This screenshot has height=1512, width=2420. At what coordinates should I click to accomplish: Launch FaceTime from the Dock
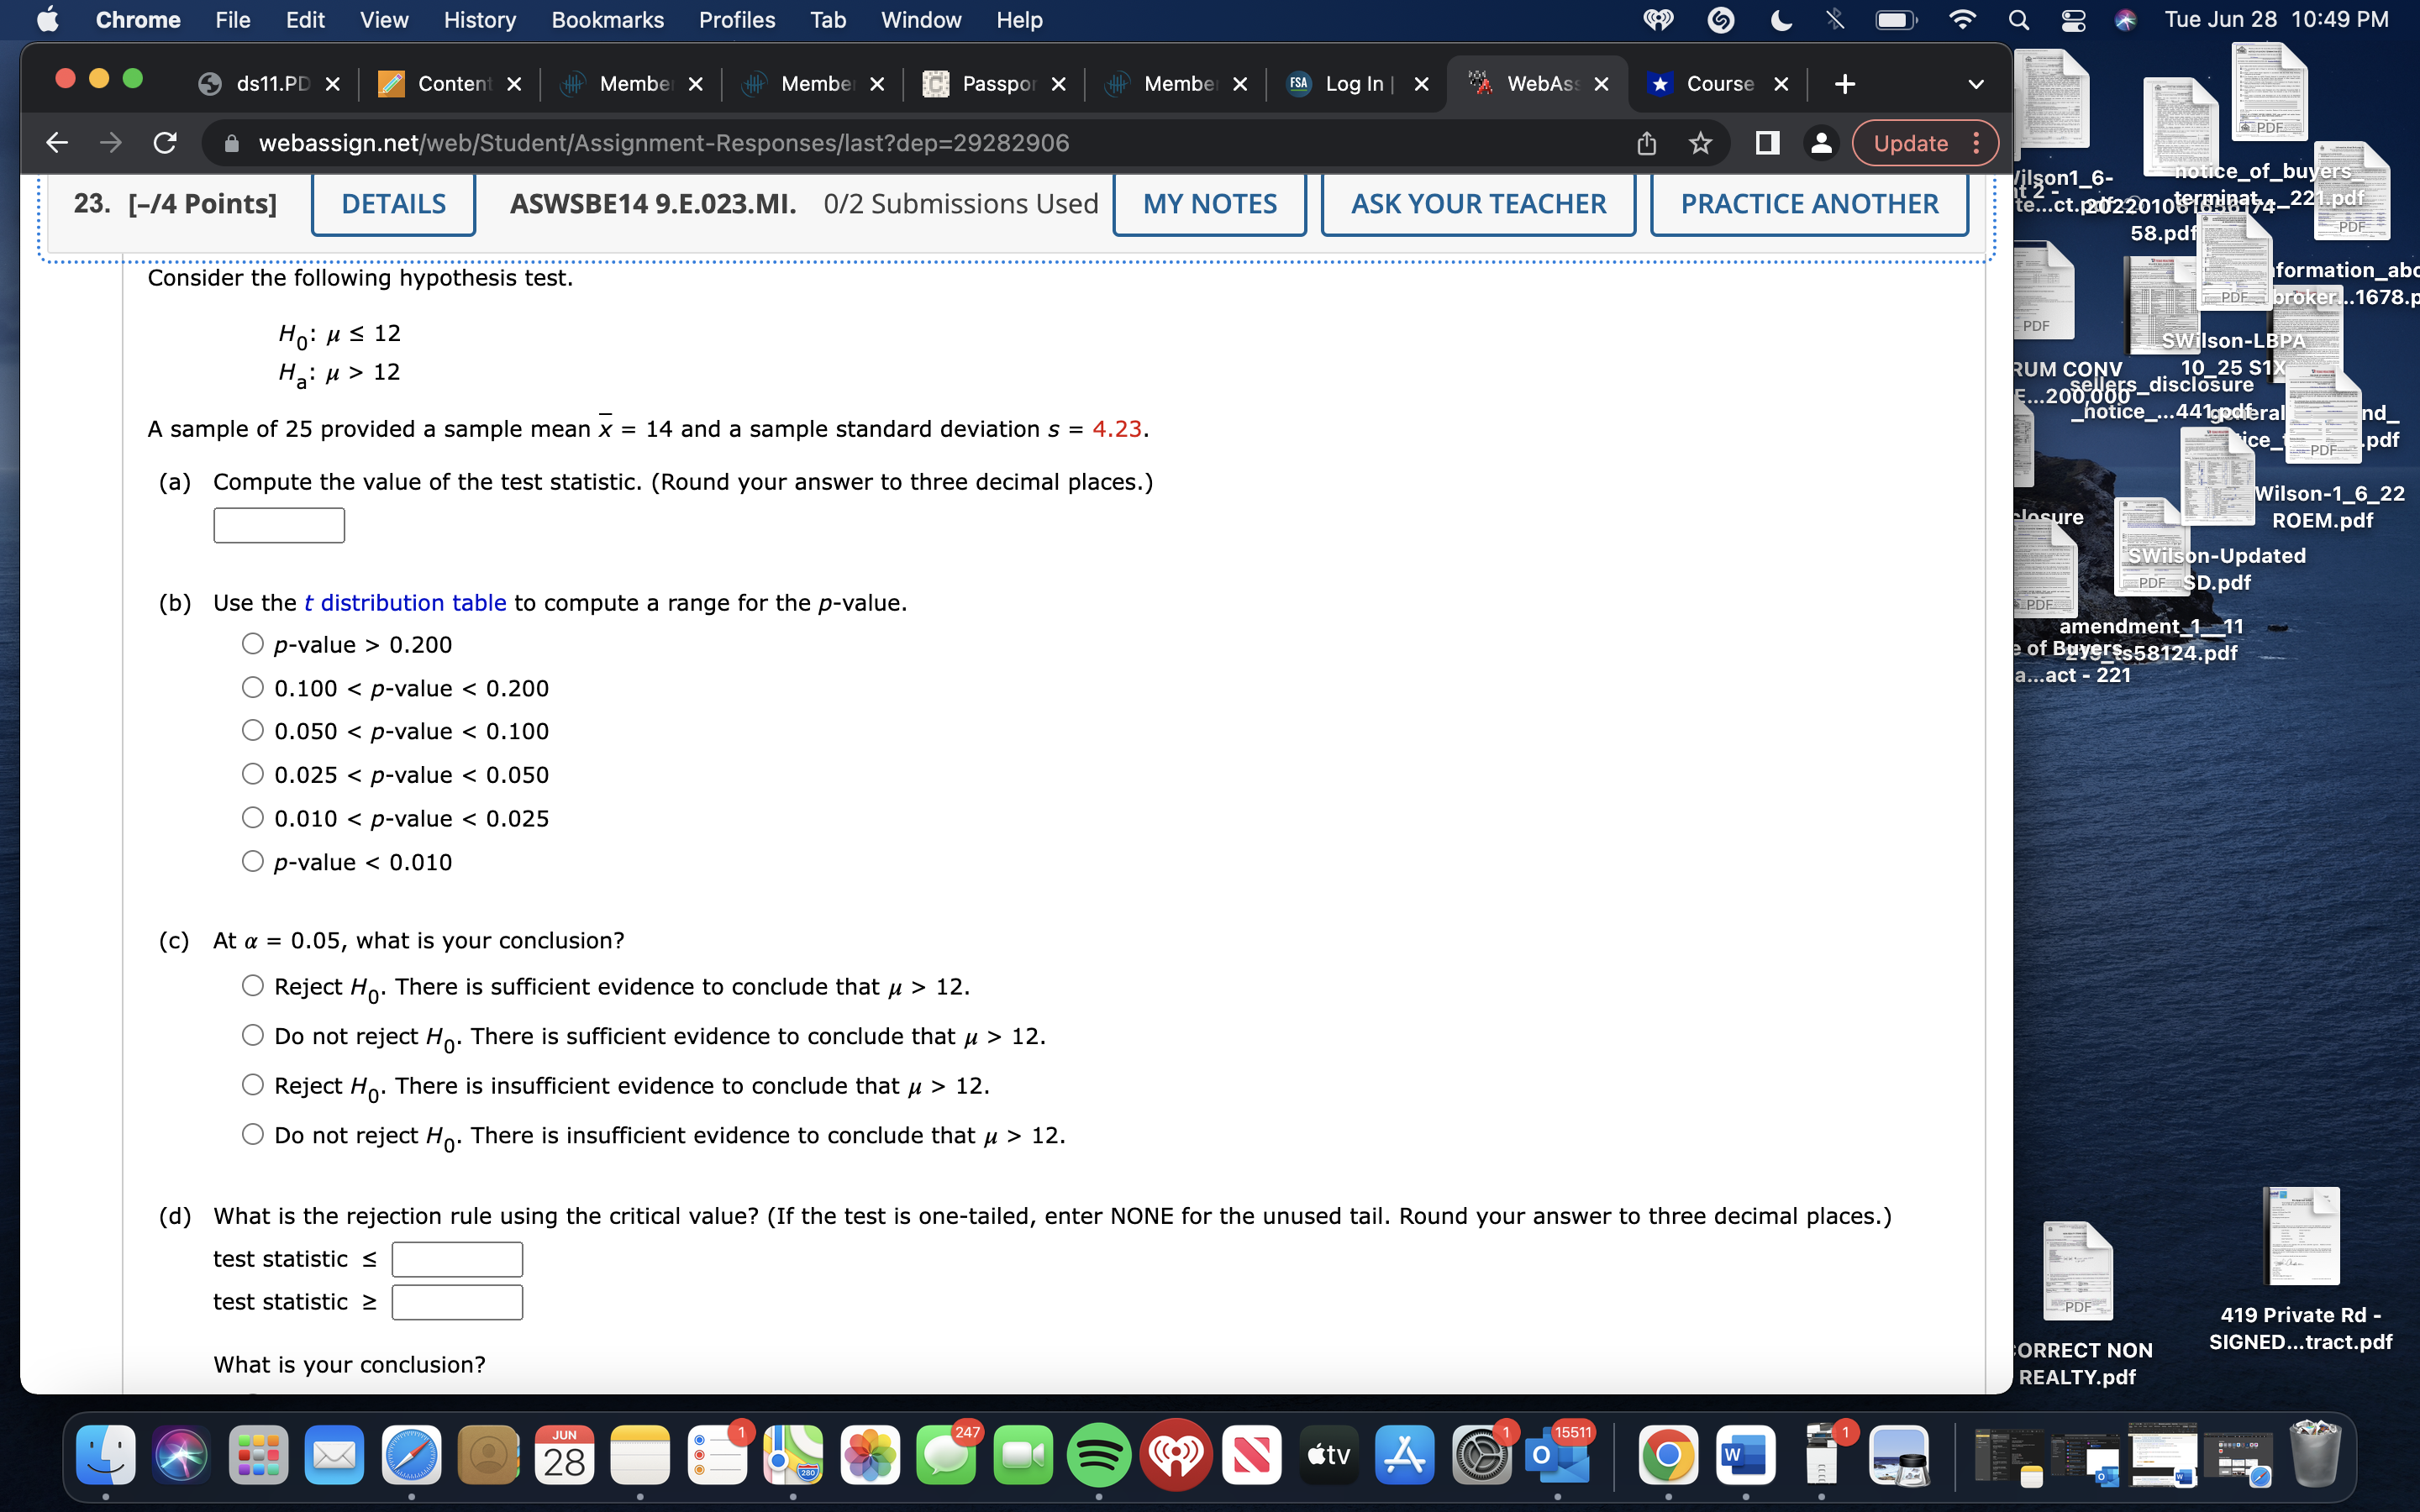[1022, 1455]
